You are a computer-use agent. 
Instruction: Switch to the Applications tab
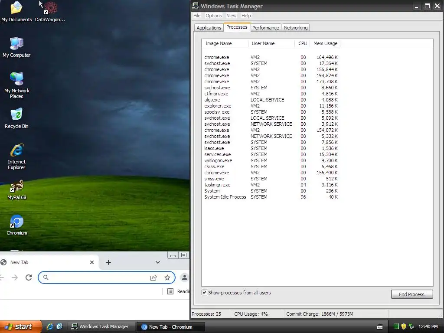209,27
